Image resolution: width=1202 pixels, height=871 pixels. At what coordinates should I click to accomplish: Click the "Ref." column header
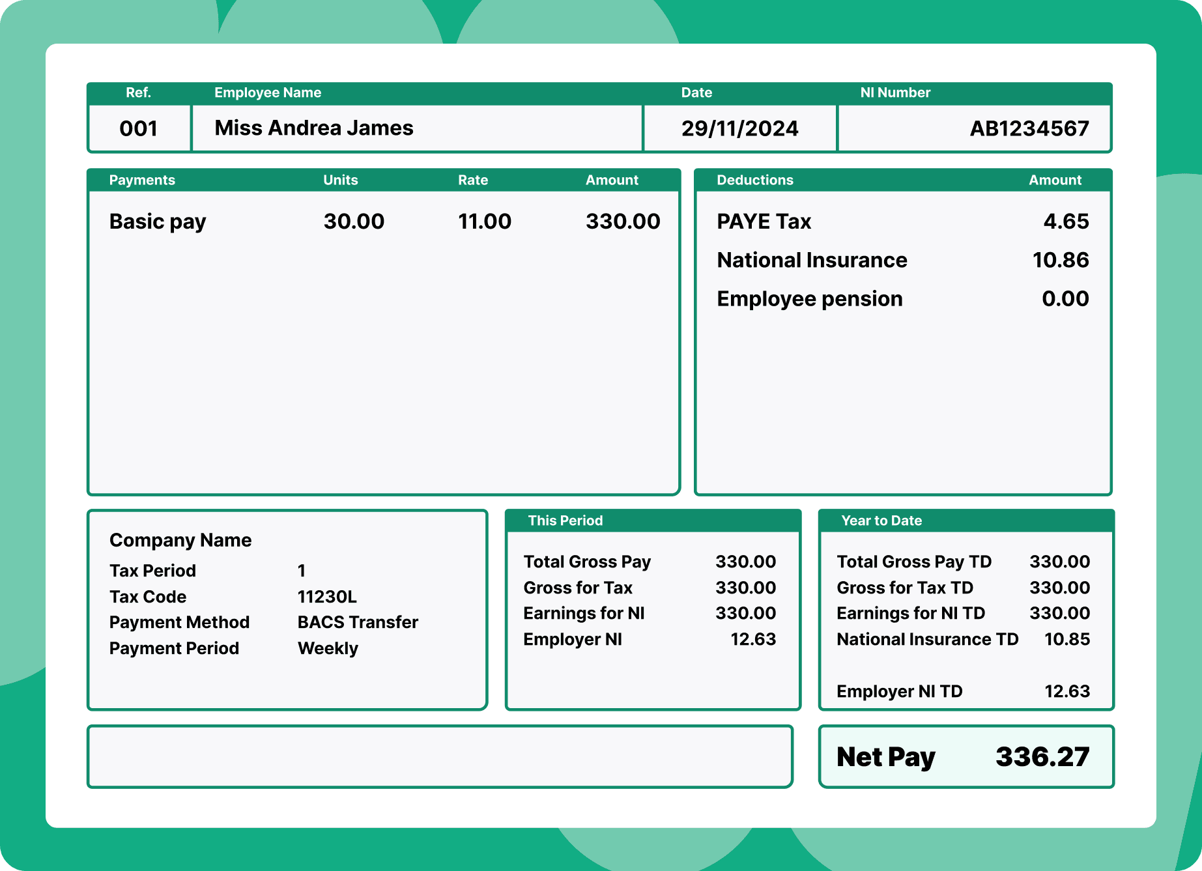click(x=138, y=93)
